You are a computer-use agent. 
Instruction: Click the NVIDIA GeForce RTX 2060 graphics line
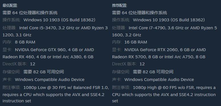point(165,50)
